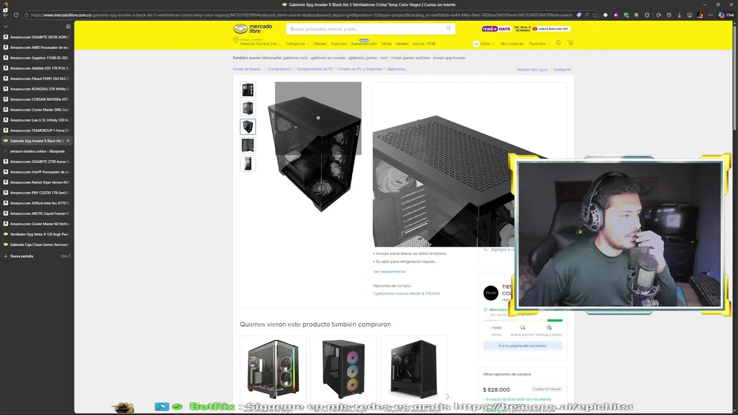The image size is (738, 415).
Task: Switch to Gabinete Caja Chasis Gamer Aerocool tab
Action: pos(36,244)
